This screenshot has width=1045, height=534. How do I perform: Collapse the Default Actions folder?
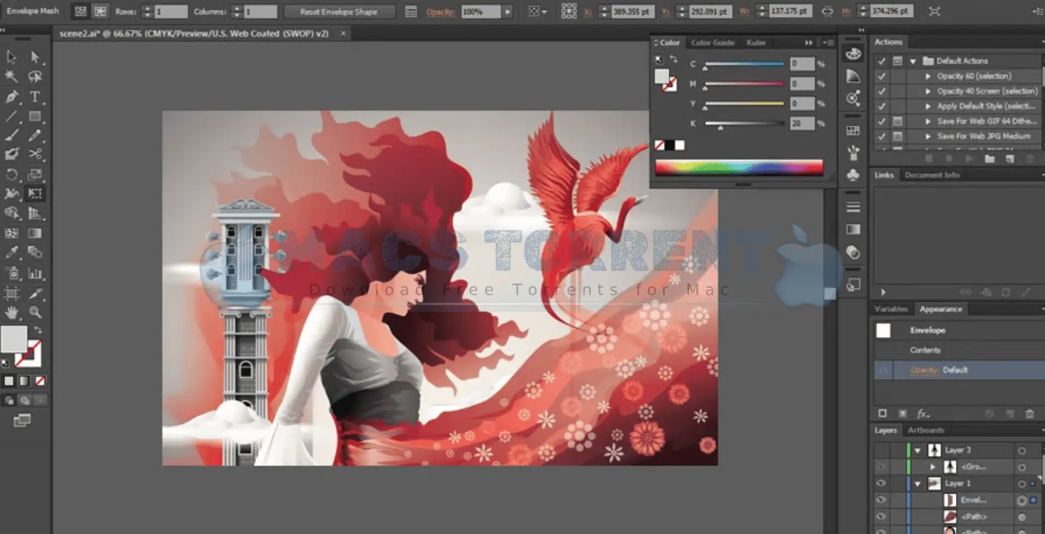pyautogui.click(x=913, y=61)
